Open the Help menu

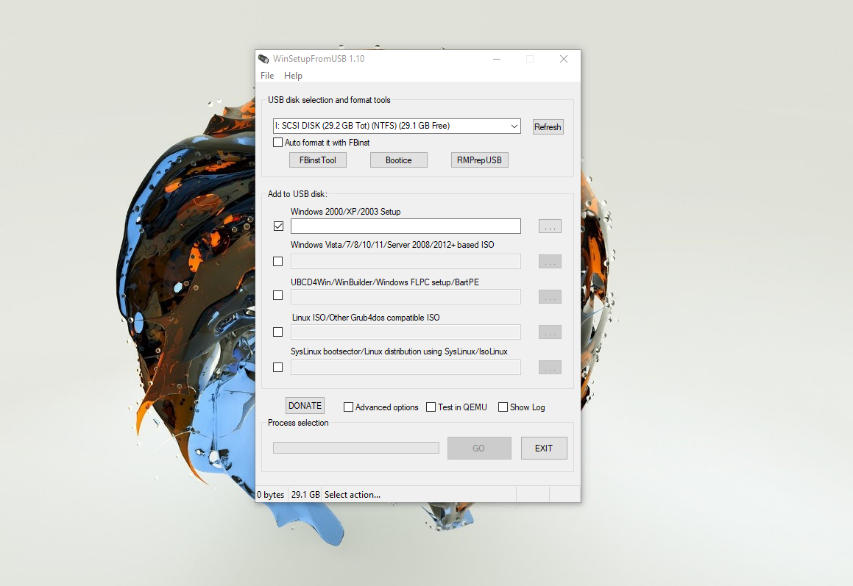(x=293, y=76)
